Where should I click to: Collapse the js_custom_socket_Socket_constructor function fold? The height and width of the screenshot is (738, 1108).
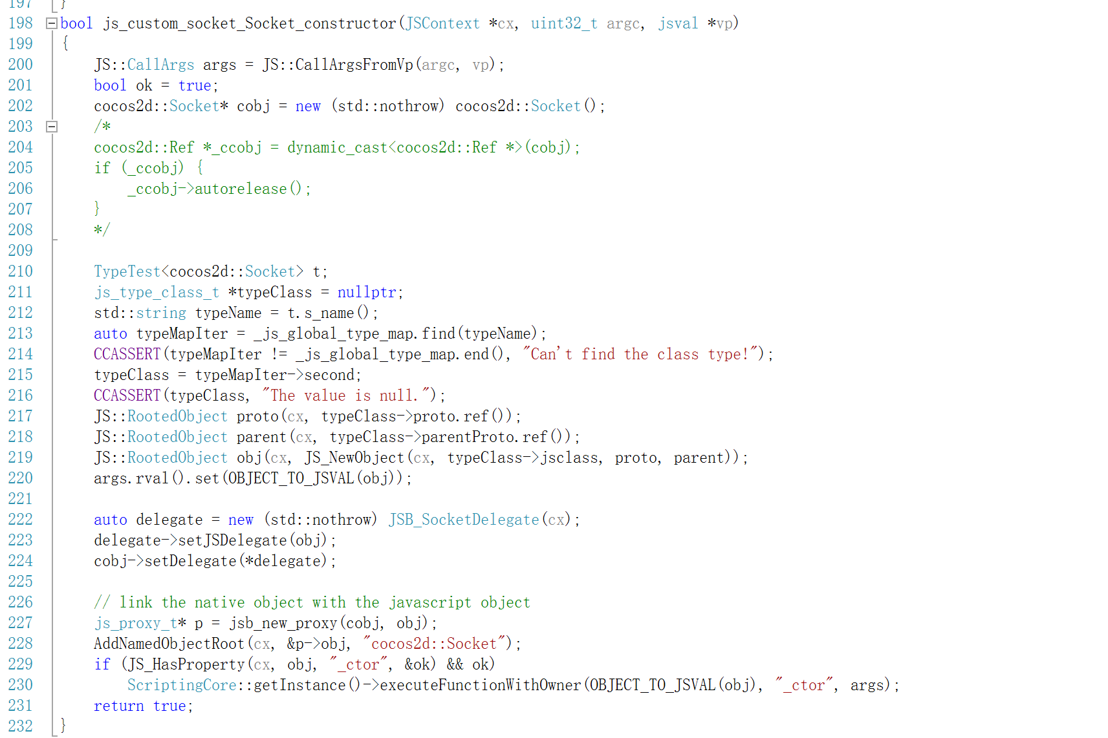[52, 24]
